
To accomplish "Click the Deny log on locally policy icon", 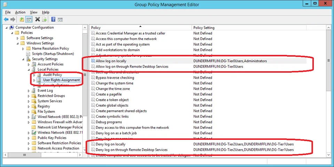I will pyautogui.click(x=93, y=144).
